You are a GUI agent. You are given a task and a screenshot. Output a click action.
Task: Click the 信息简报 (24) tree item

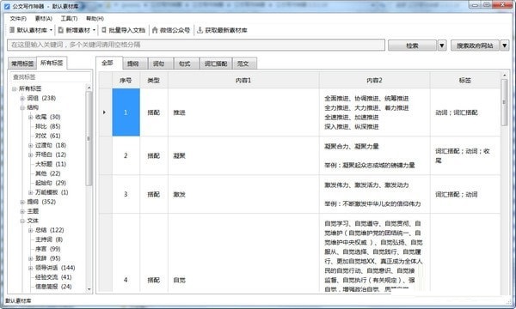pos(53,287)
